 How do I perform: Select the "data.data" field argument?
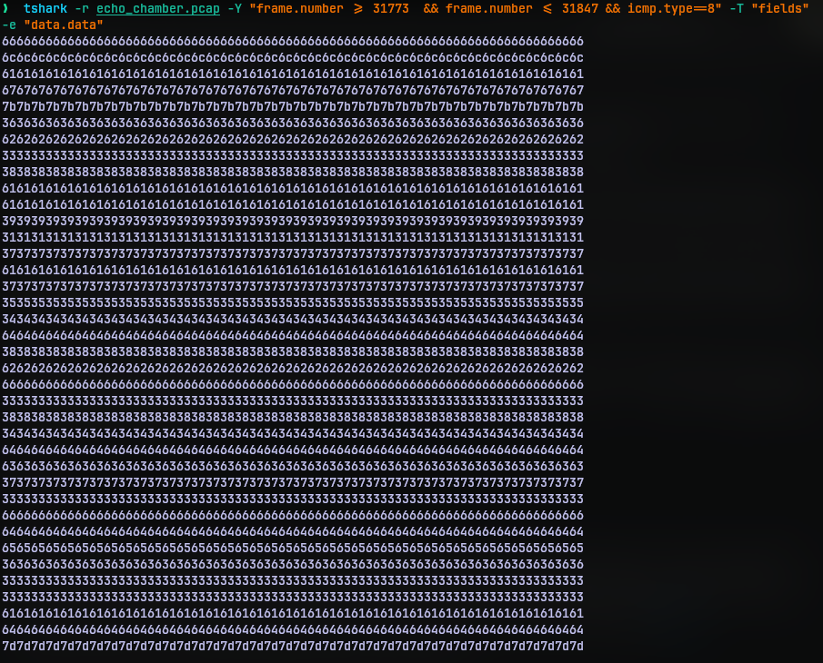64,25
